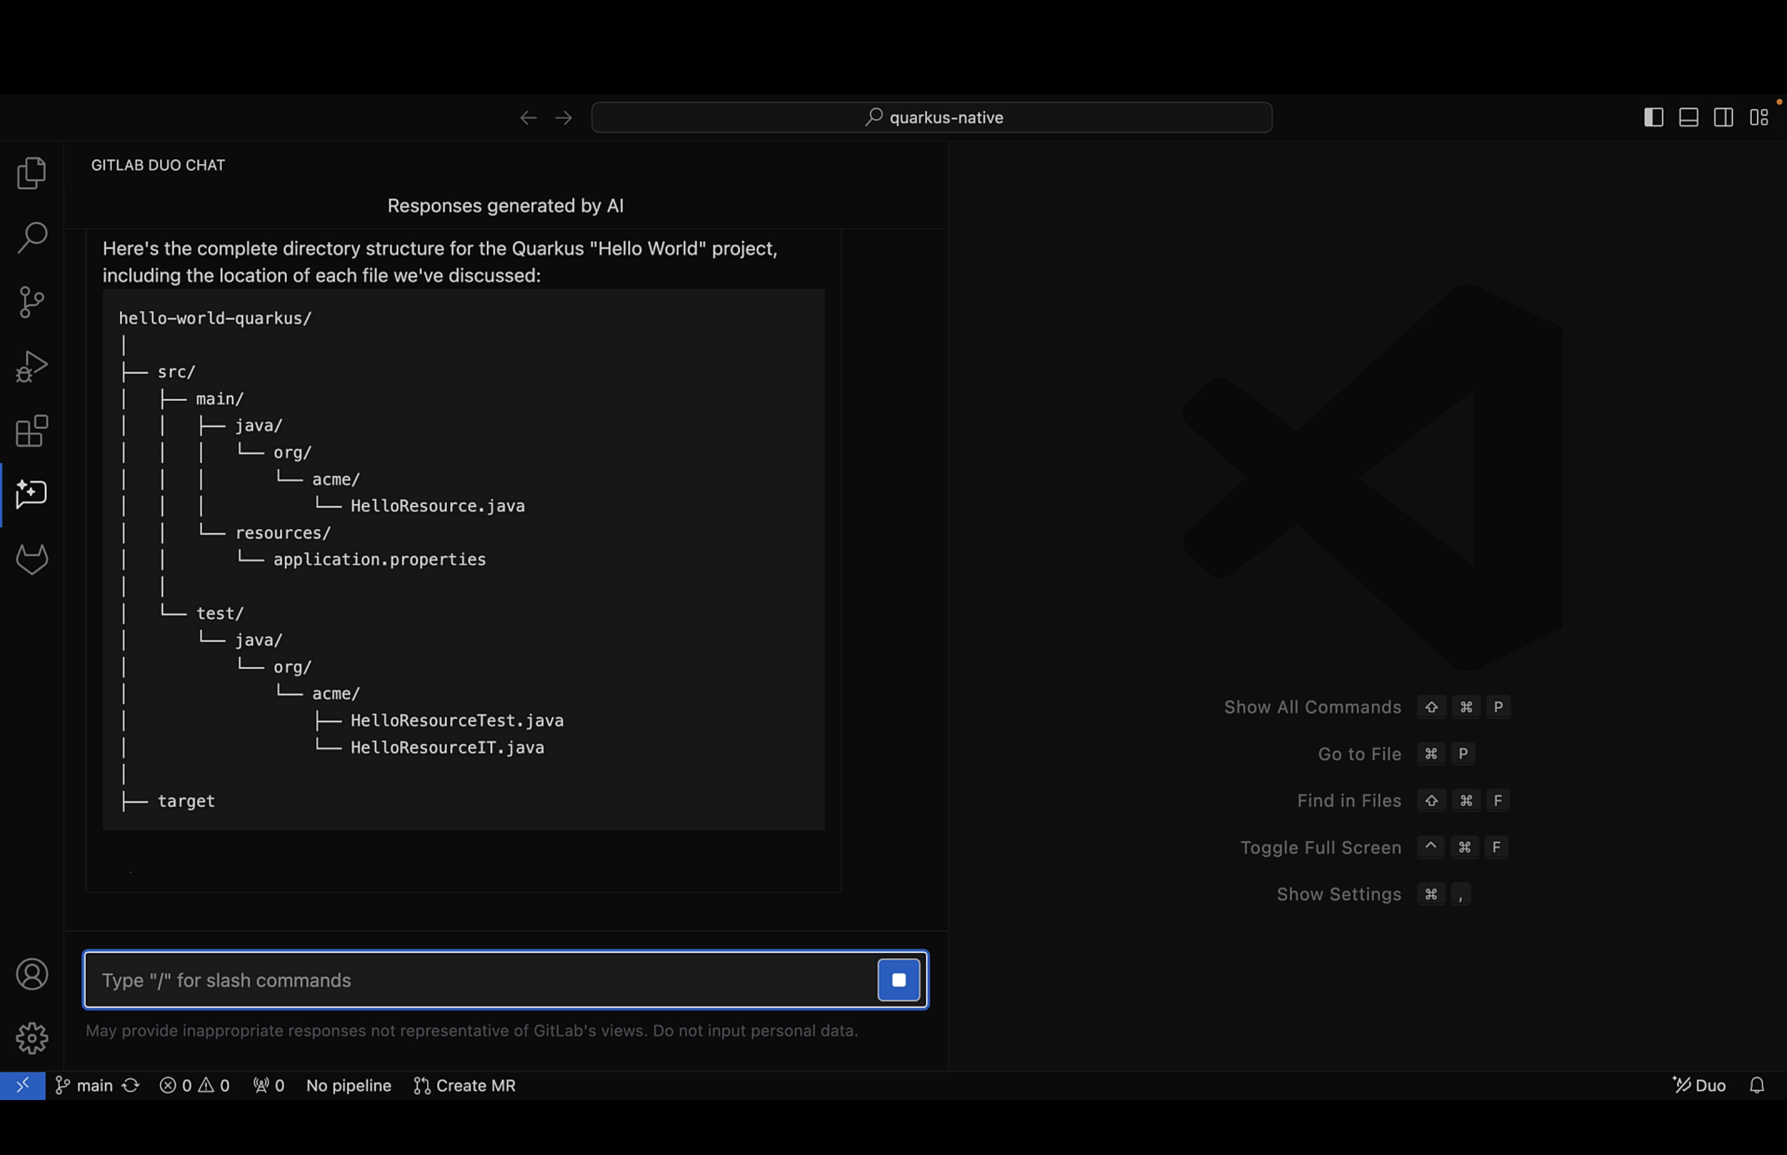Click the target entry in the tree
The image size is (1787, 1155).
[x=186, y=801]
